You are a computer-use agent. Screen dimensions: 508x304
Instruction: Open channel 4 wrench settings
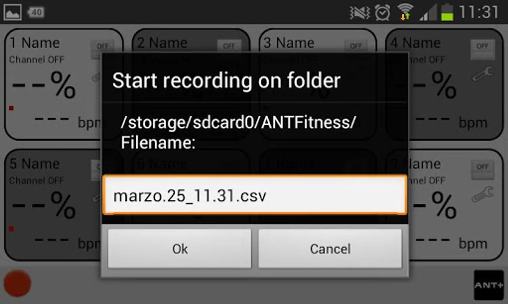coord(483,74)
